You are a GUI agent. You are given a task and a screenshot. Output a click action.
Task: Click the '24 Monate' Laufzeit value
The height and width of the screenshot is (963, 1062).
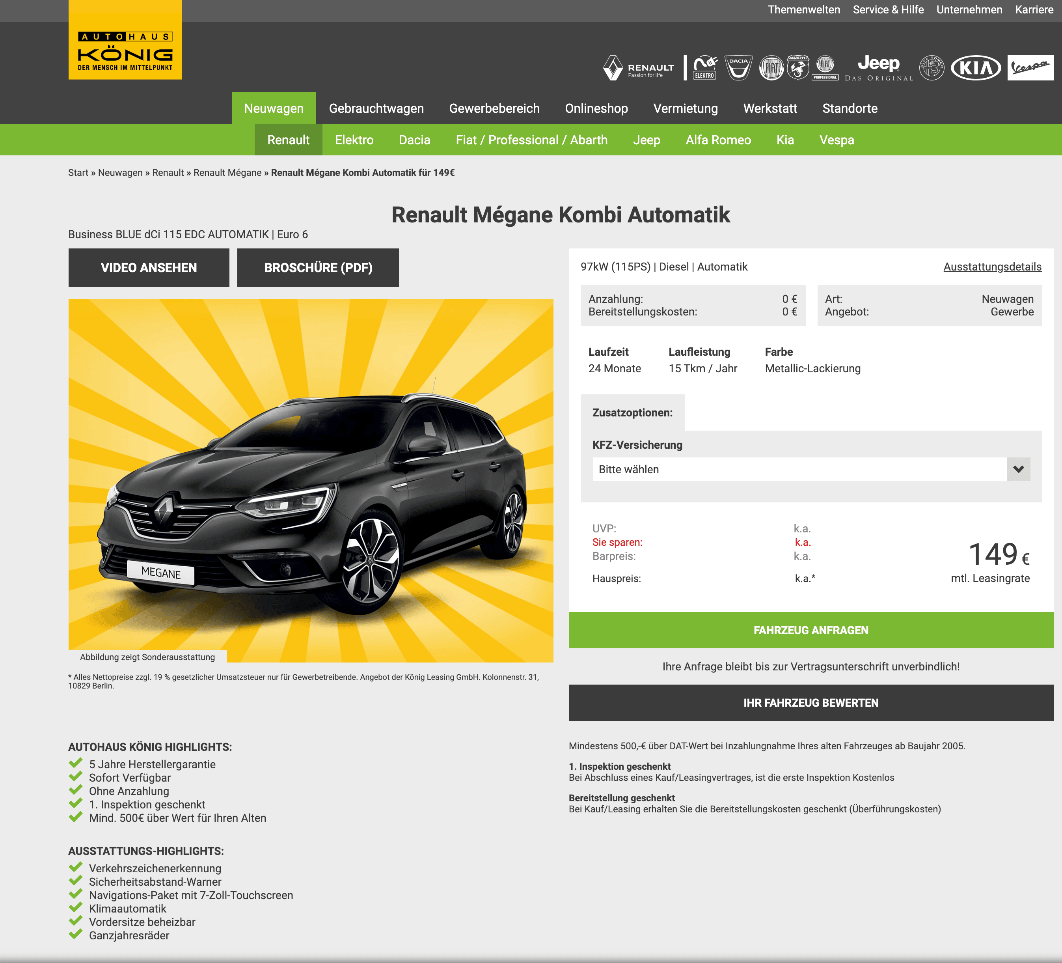point(614,368)
